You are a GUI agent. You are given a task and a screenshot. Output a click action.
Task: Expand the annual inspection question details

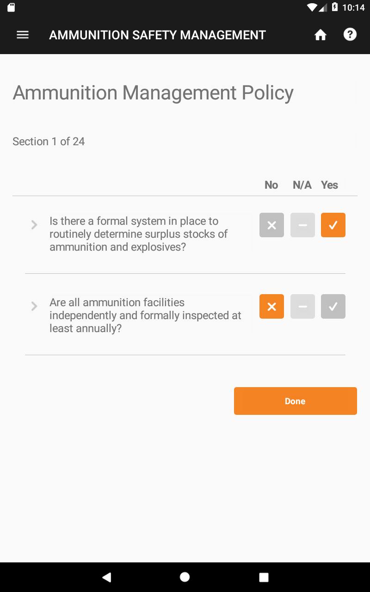[x=34, y=306]
